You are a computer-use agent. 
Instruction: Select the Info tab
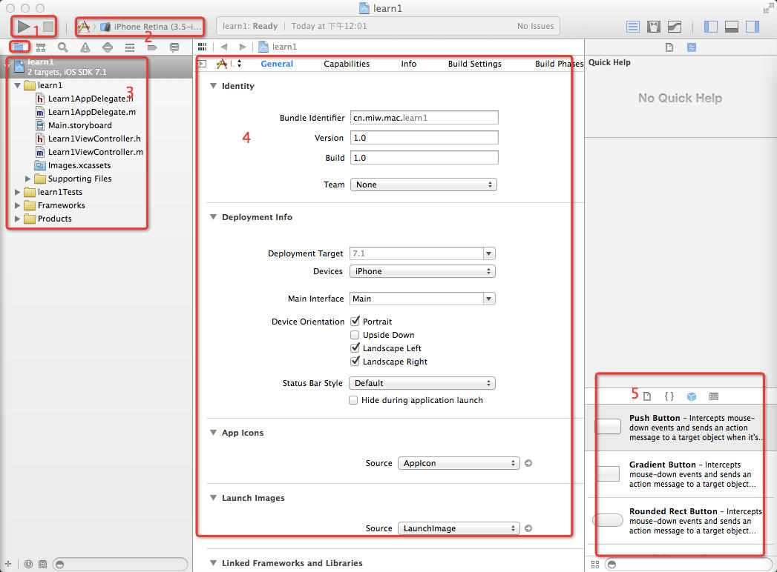tap(409, 64)
